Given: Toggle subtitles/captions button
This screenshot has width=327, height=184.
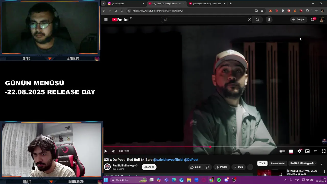Looking at the screenshot, I should 291,151.
